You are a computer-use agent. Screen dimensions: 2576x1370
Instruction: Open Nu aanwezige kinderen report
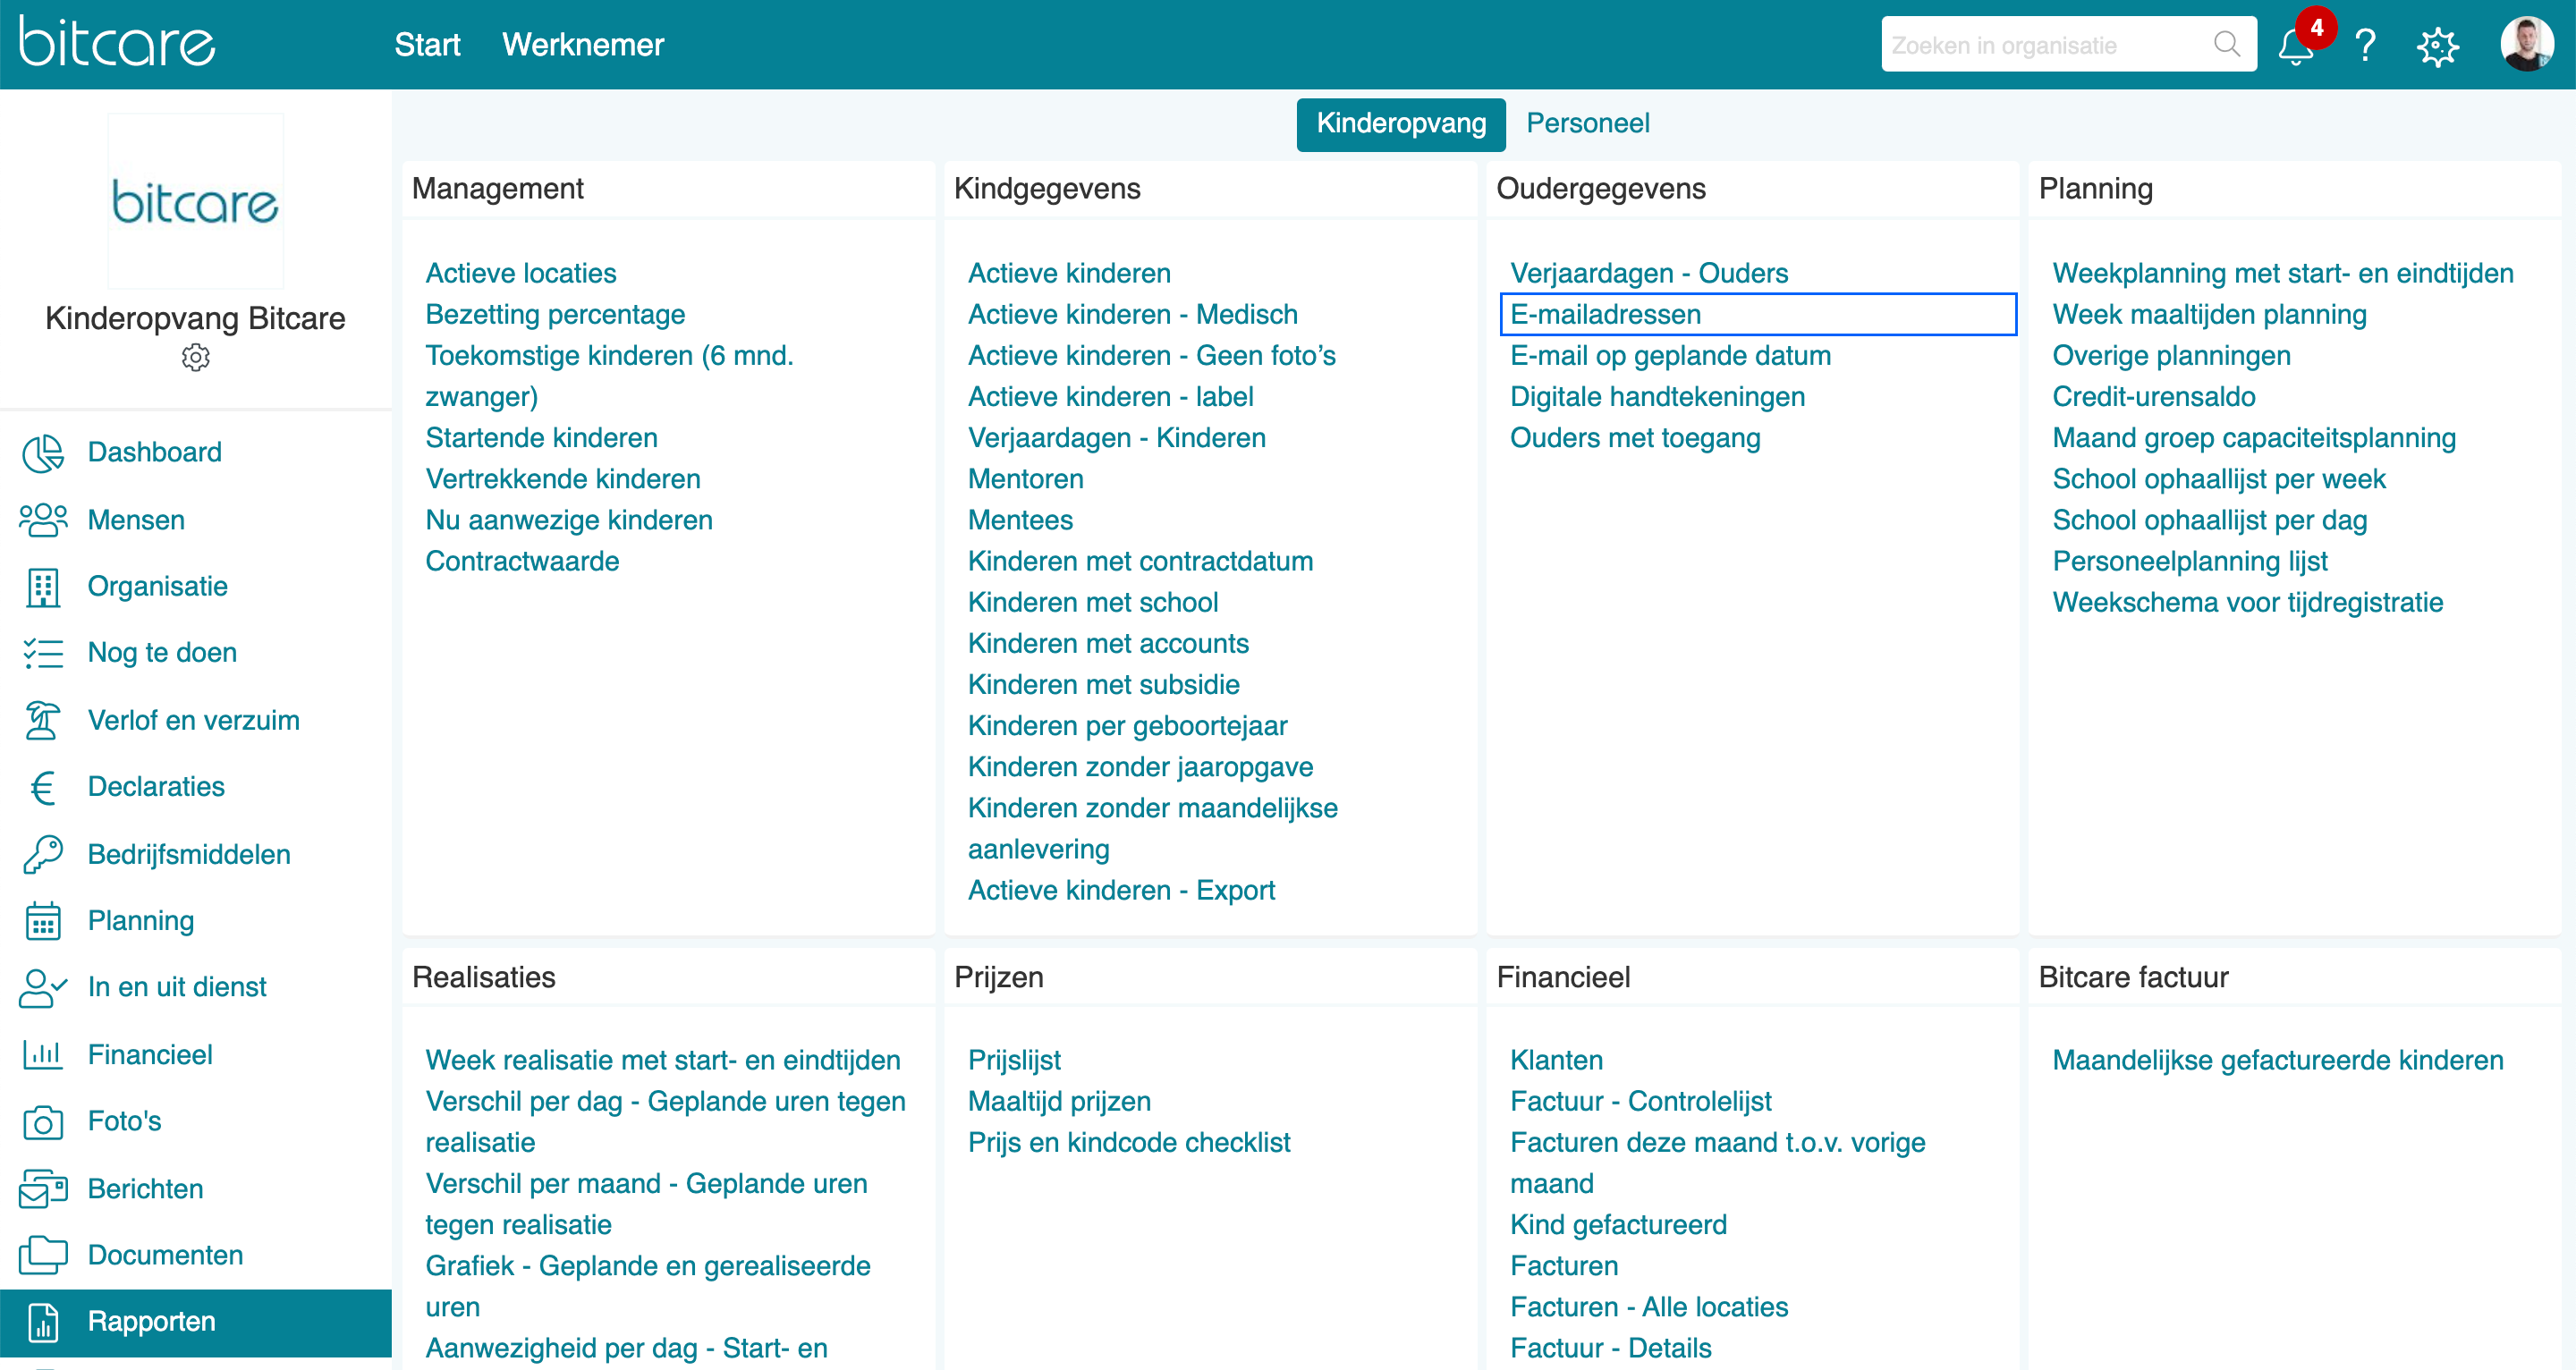click(569, 520)
